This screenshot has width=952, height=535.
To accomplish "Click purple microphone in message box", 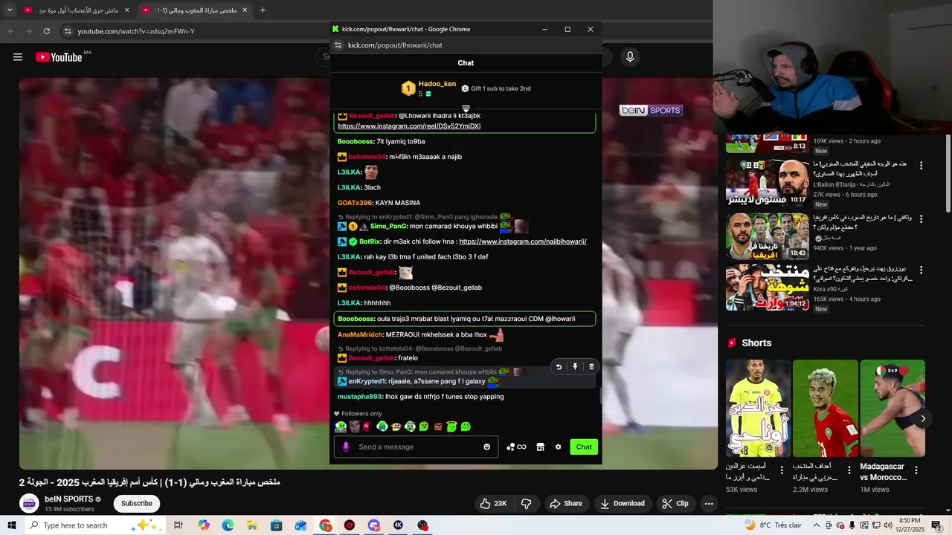I will [x=346, y=447].
